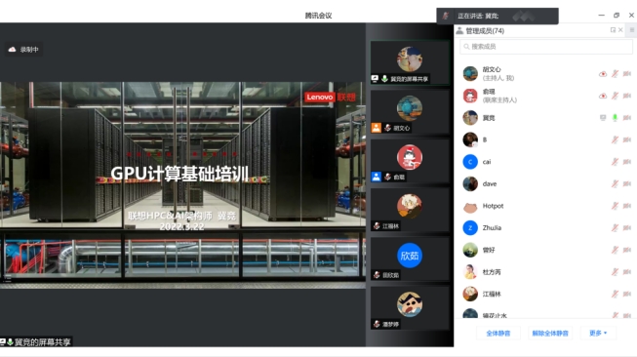The height and width of the screenshot is (357, 637).
Task: Click the green microphone icon for 冀竞
Action: pyautogui.click(x=616, y=118)
